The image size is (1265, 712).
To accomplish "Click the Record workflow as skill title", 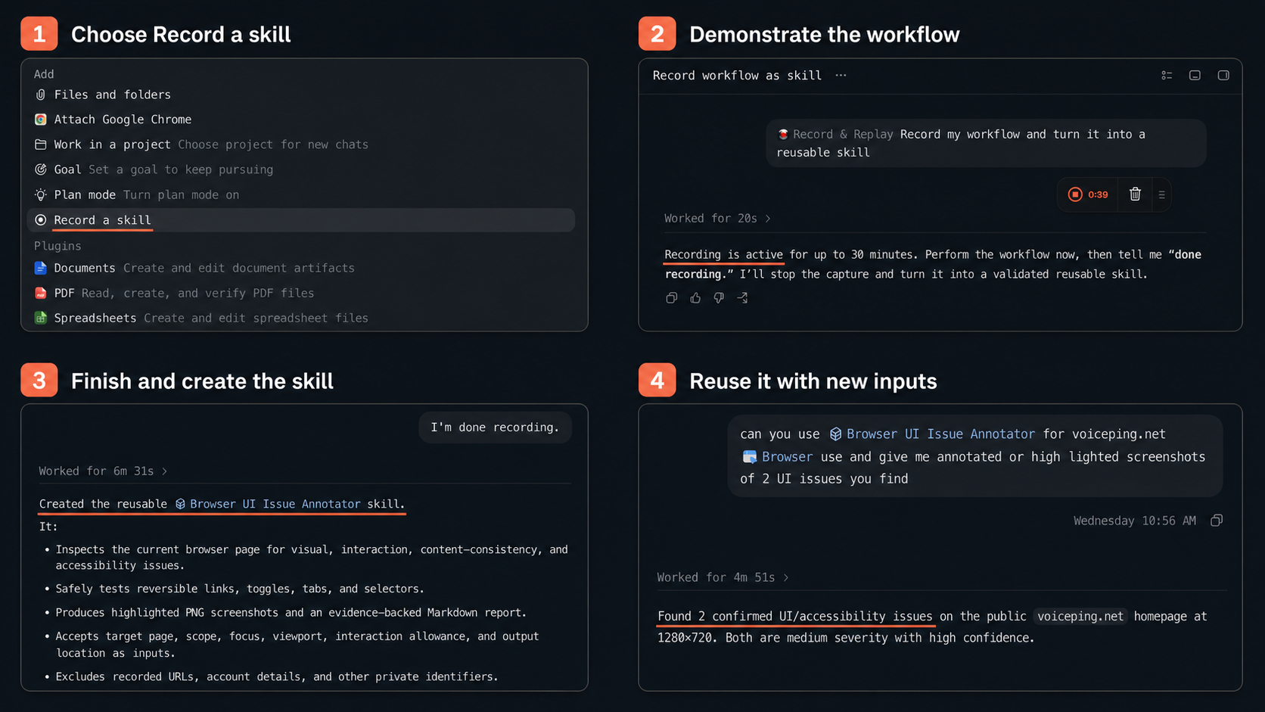I will (x=737, y=76).
